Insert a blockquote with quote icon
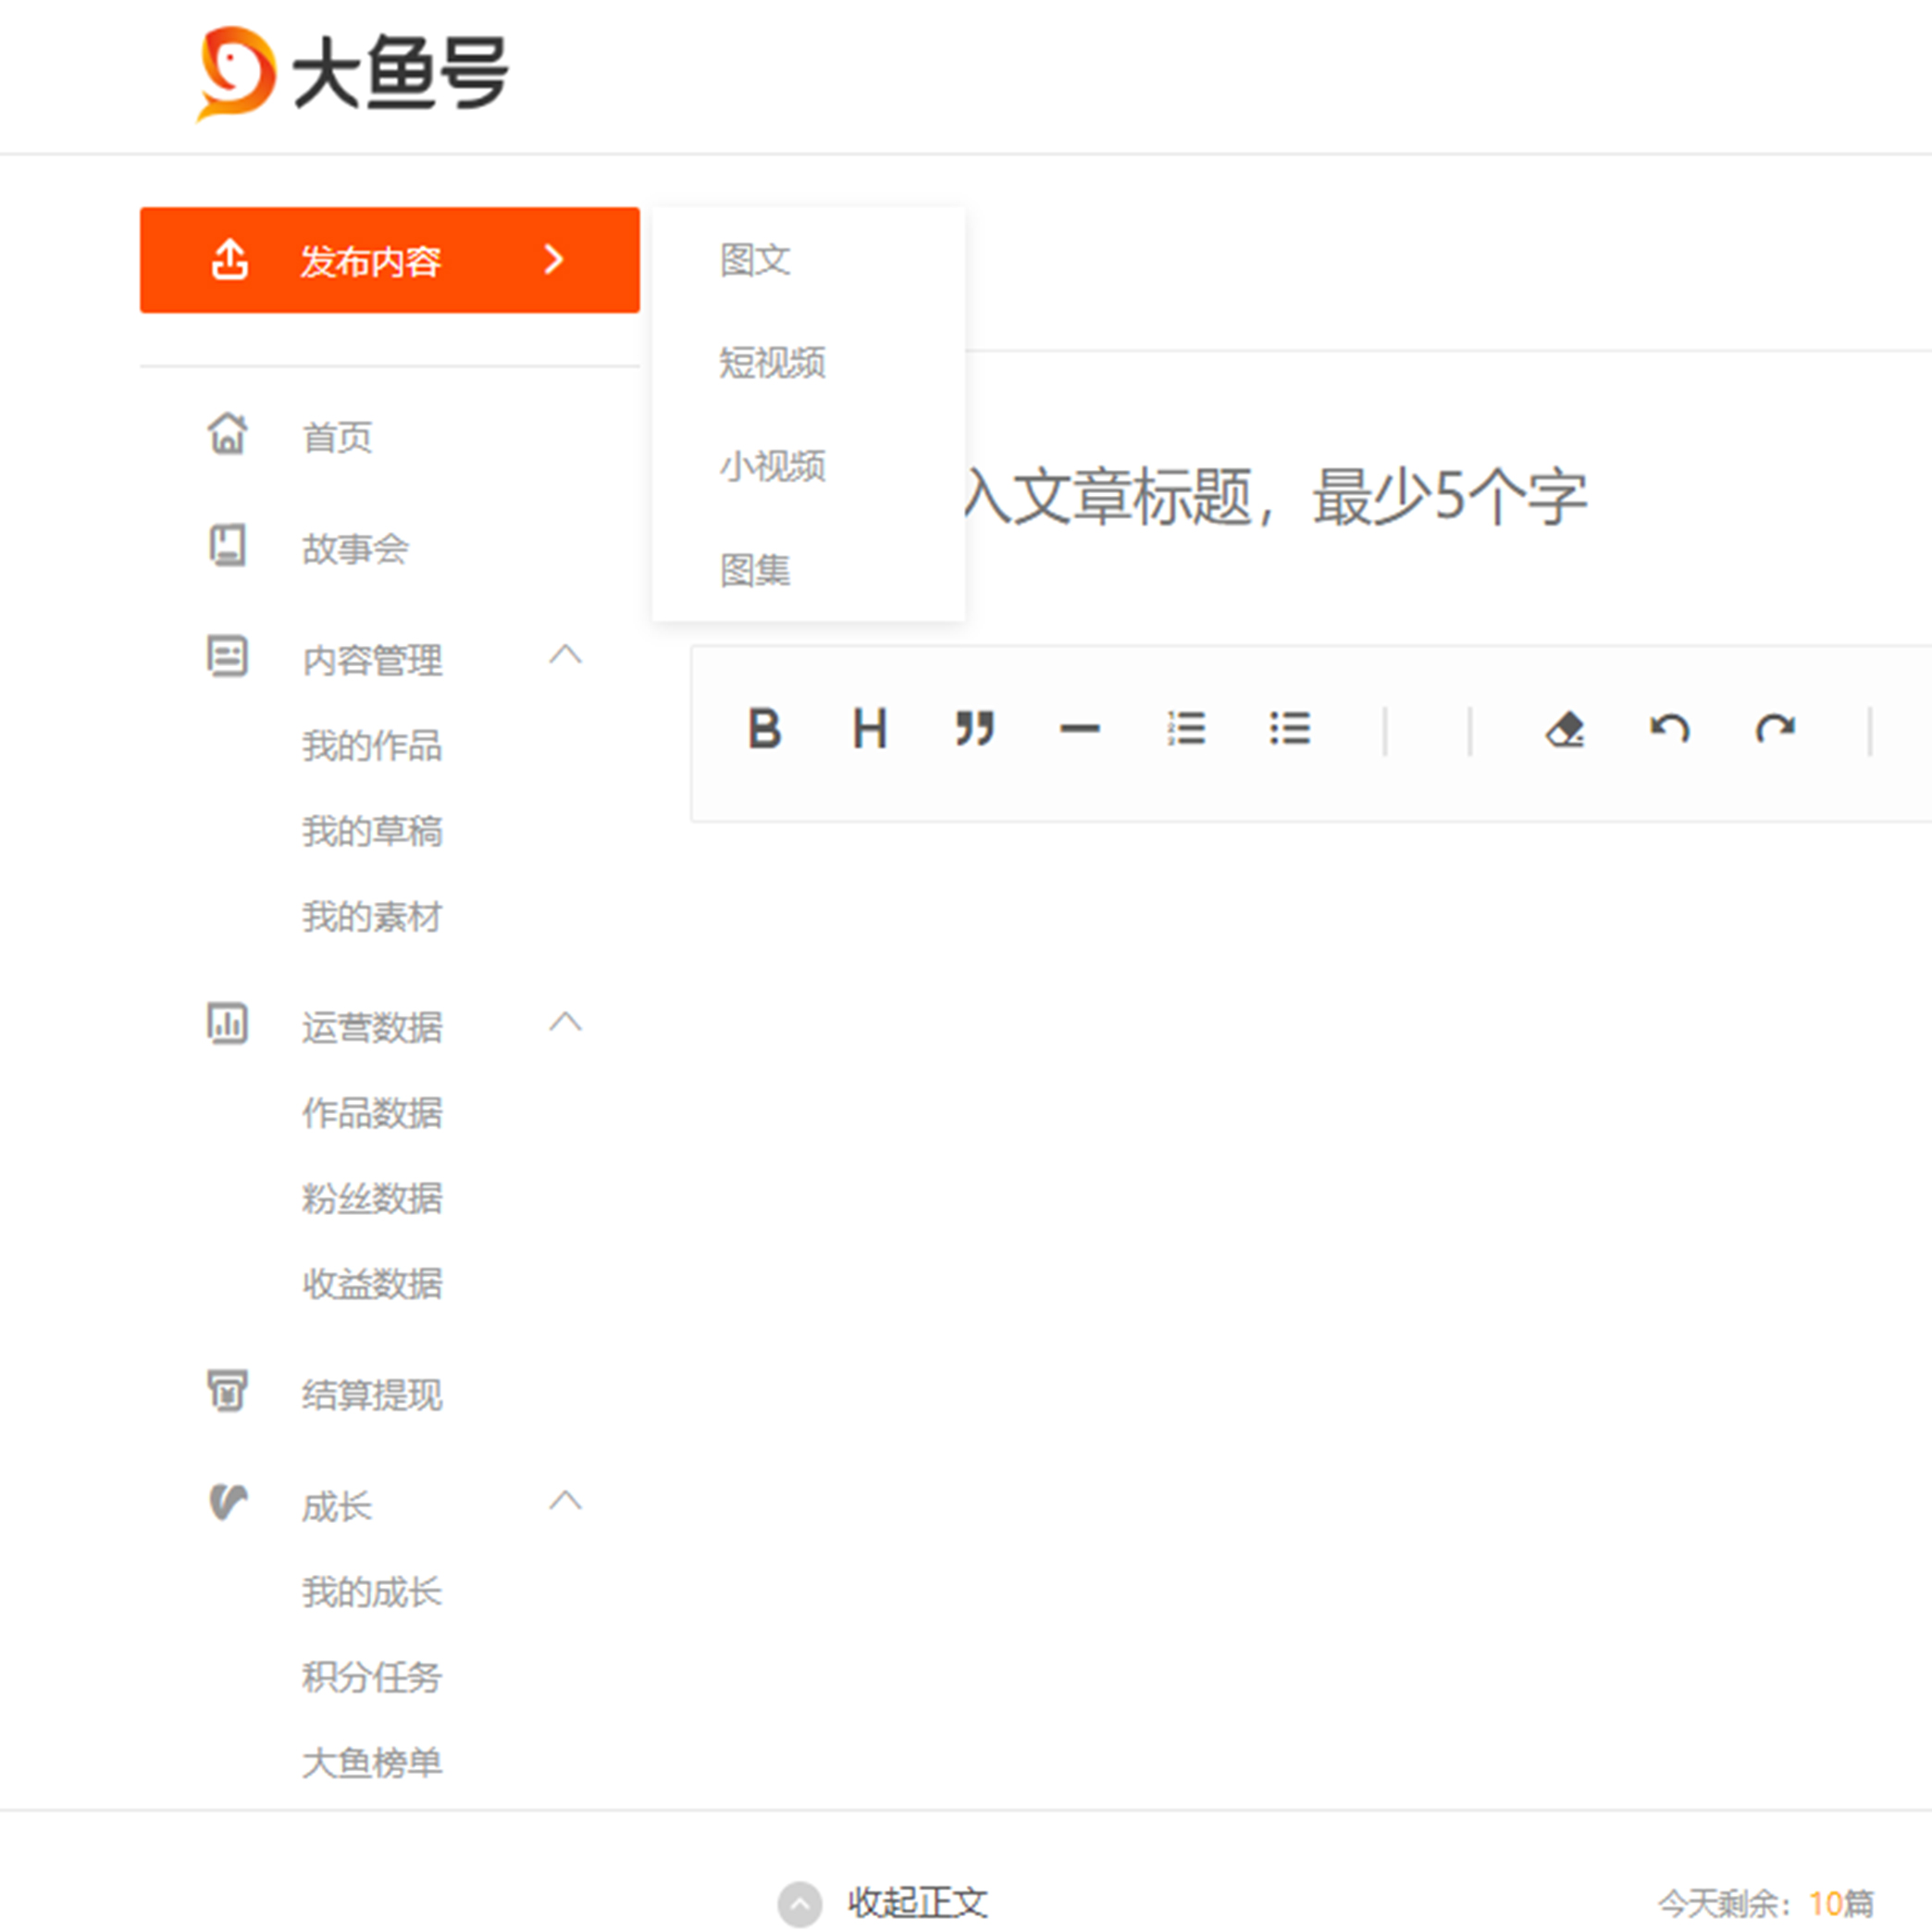This screenshot has height=1932, width=1932. click(x=974, y=728)
